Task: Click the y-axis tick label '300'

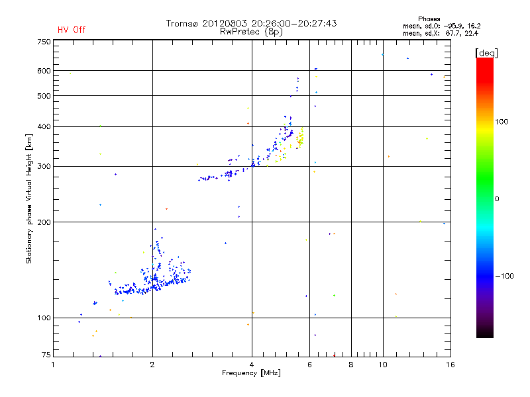Action: click(44, 167)
